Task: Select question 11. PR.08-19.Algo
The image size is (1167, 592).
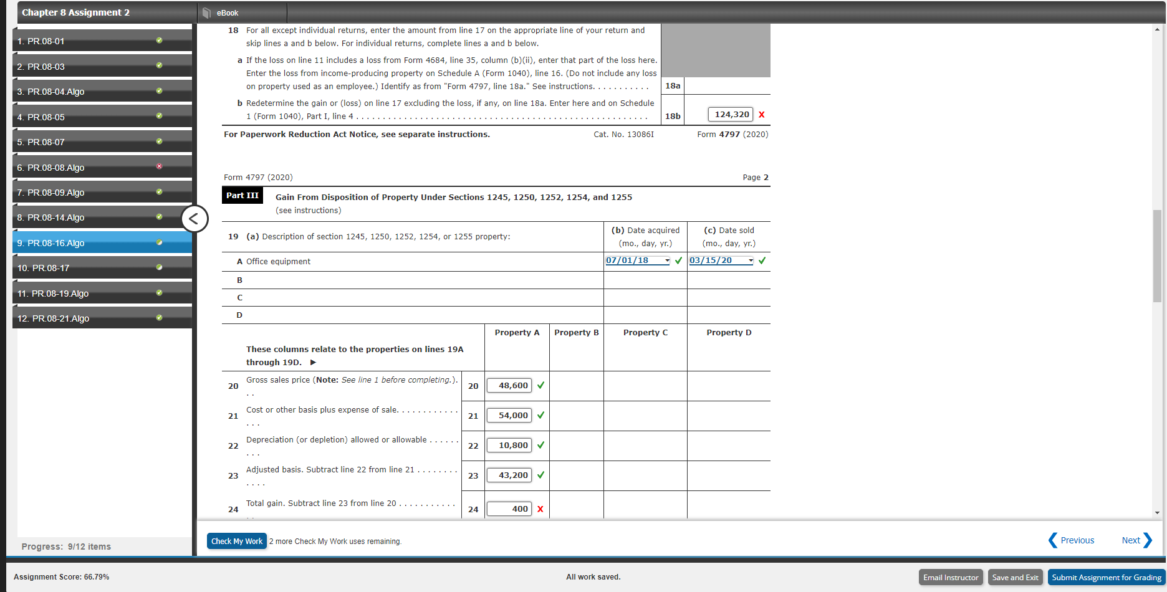Action: coord(102,294)
